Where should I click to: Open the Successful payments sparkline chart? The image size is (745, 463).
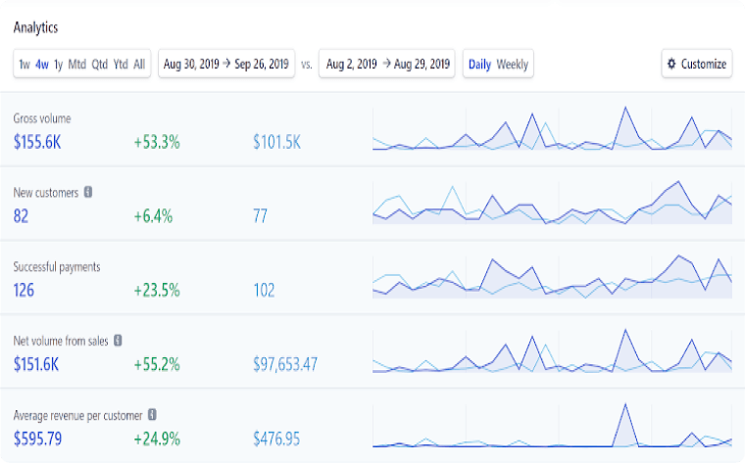(x=552, y=277)
